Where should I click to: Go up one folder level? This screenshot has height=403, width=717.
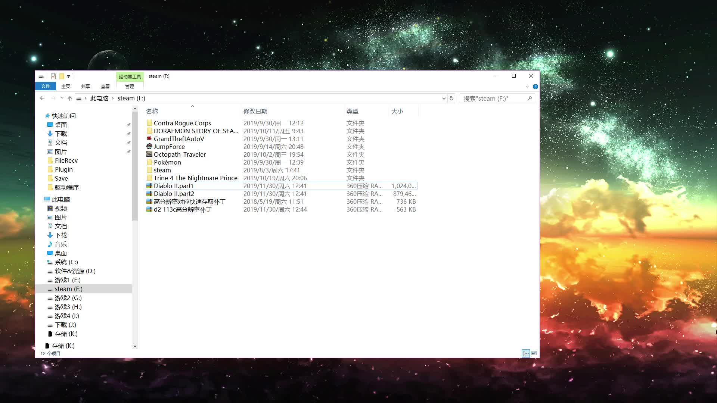[x=70, y=99]
